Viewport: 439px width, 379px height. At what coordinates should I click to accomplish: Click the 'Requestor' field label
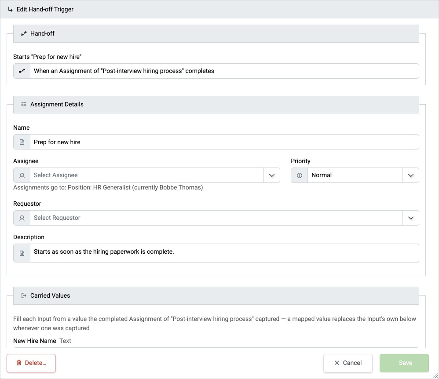click(x=27, y=204)
